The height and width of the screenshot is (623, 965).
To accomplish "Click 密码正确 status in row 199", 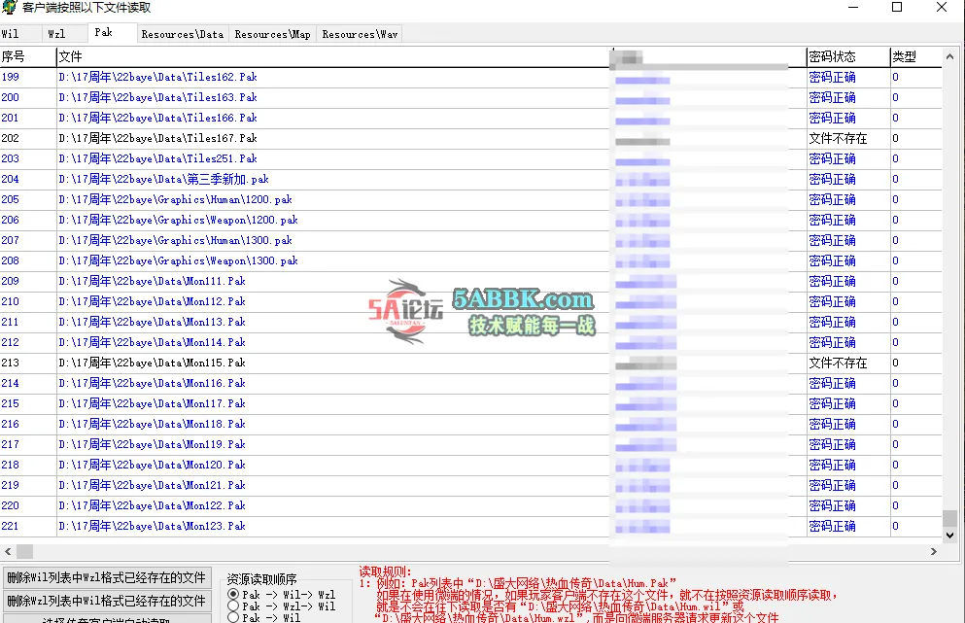I will [832, 77].
